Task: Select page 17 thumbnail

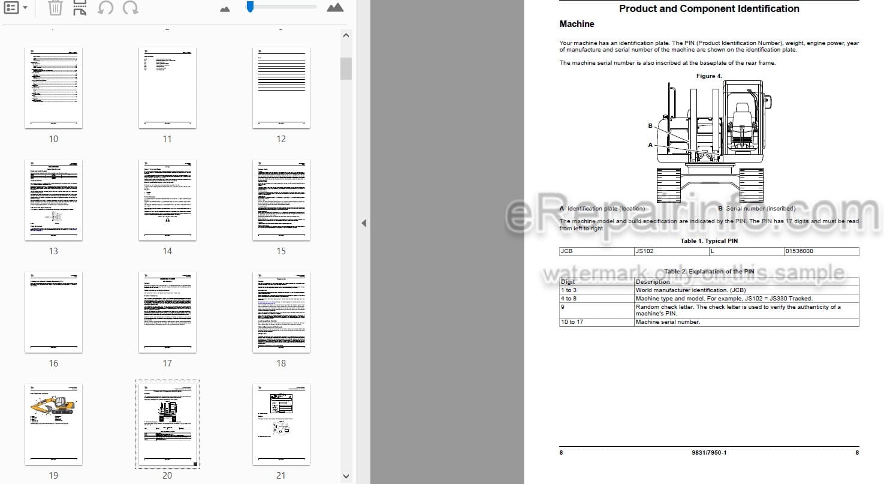Action: [167, 312]
